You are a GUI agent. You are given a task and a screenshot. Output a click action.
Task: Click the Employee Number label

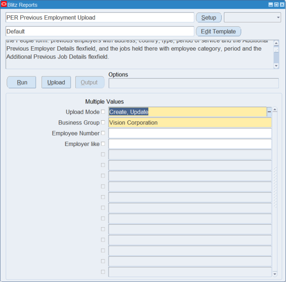click(76, 133)
